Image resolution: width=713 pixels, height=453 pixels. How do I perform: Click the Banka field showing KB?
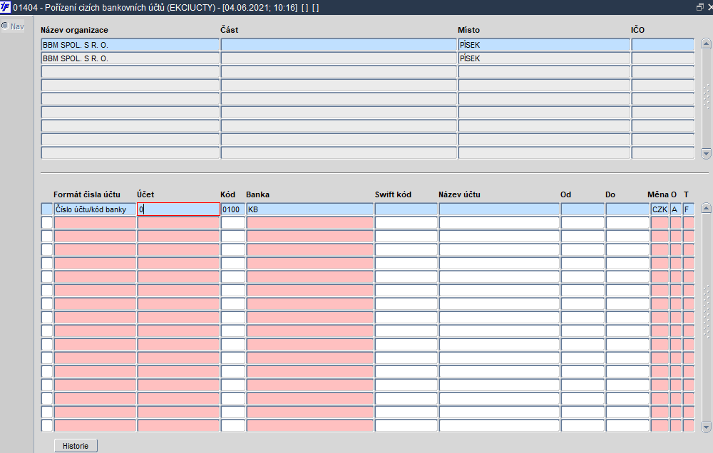click(309, 209)
